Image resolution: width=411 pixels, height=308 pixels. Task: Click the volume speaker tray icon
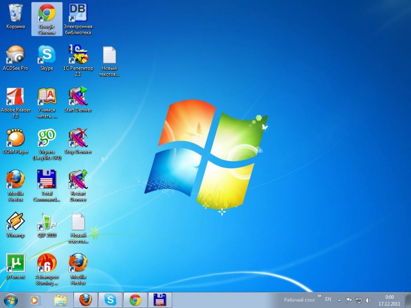tap(368, 300)
